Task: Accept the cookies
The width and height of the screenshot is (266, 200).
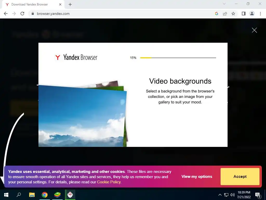Action: point(240,177)
